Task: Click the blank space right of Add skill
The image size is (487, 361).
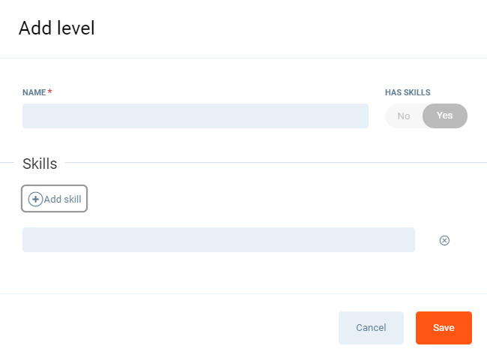Action: 262,199
